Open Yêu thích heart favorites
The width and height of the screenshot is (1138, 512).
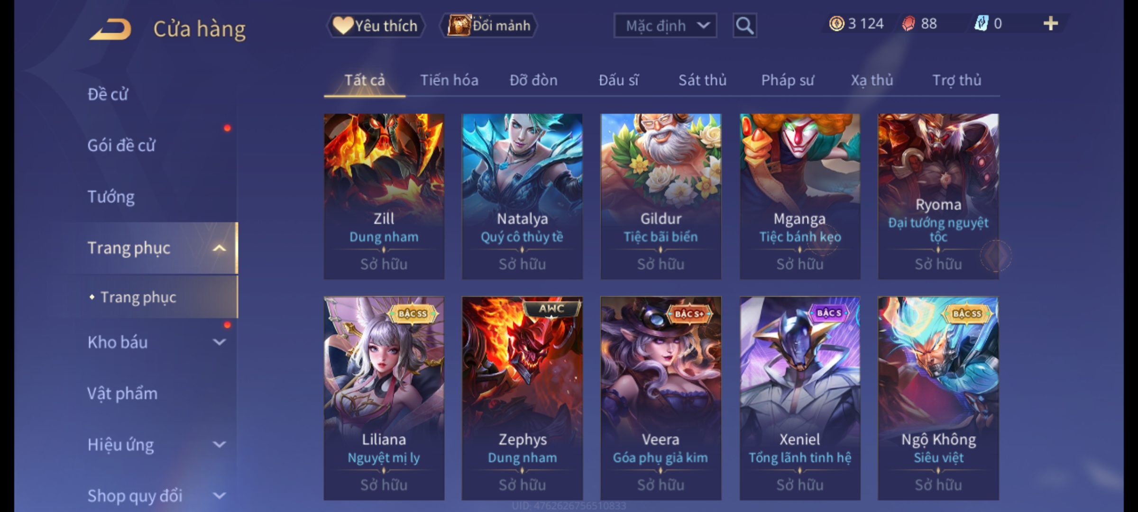point(376,26)
